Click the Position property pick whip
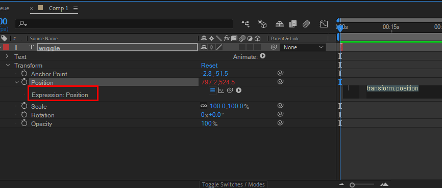Viewport: 442px width, 188px height. pyautogui.click(x=280, y=82)
